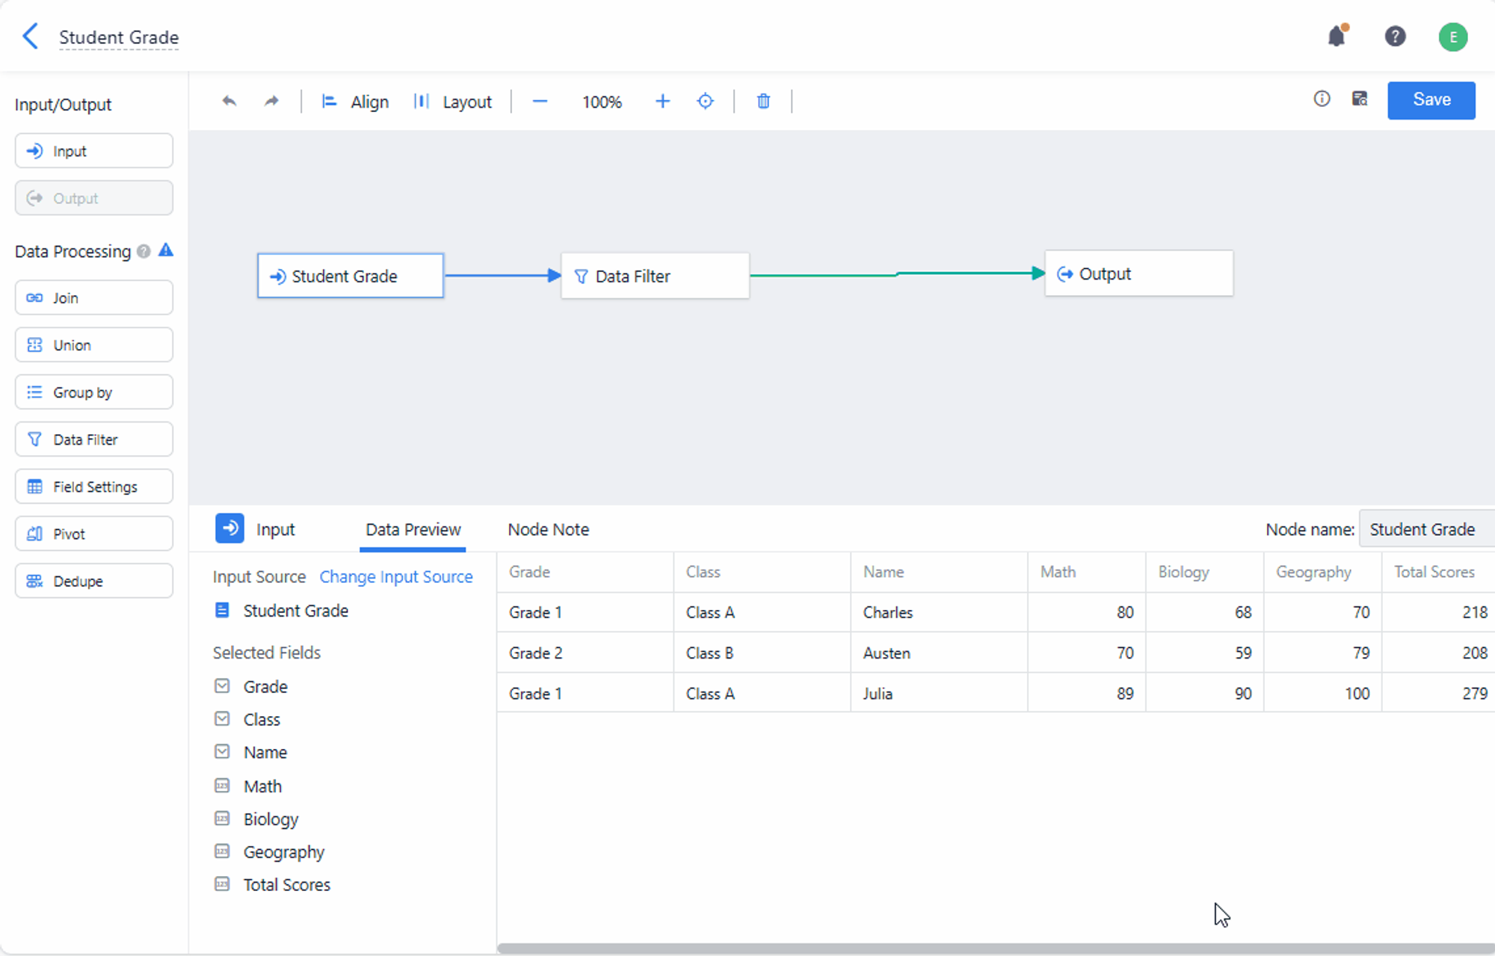
Task: Click the Total Scores column header
Action: click(x=1438, y=572)
